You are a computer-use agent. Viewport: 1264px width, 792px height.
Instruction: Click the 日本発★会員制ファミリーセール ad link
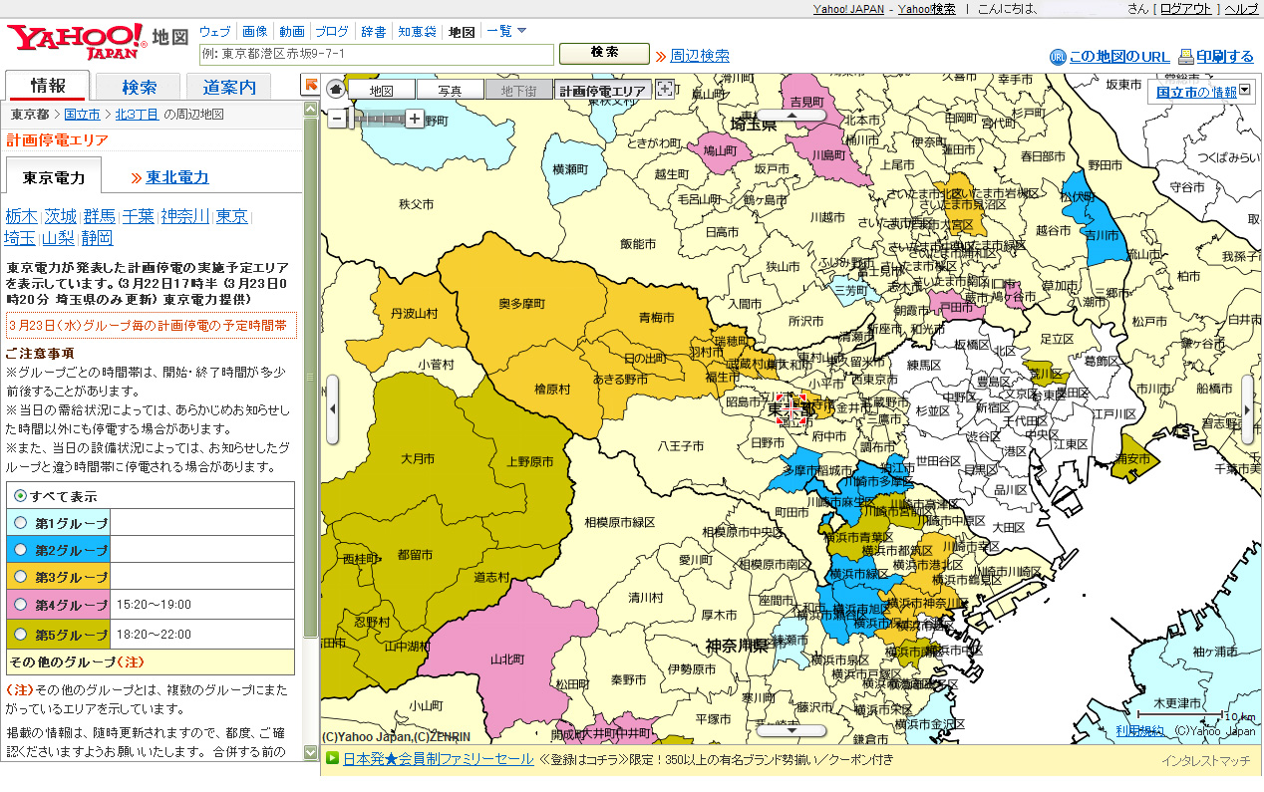(438, 759)
